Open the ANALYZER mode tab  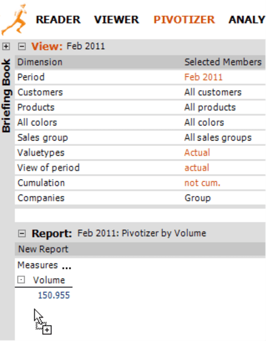click(247, 20)
